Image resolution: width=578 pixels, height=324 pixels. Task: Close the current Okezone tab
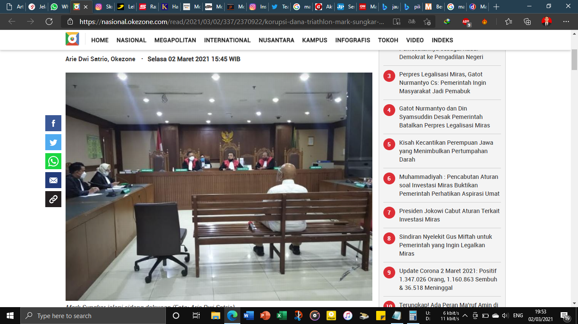pos(86,7)
